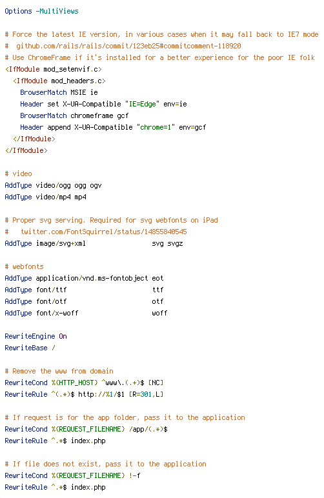Click the BrowserMatch MSIE ie directive
The height and width of the screenshot is (498, 324).
tap(59, 92)
